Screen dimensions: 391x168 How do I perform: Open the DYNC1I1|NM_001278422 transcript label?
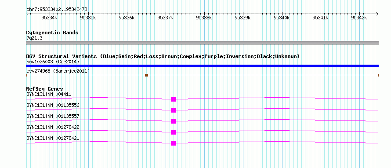[x=53, y=127]
